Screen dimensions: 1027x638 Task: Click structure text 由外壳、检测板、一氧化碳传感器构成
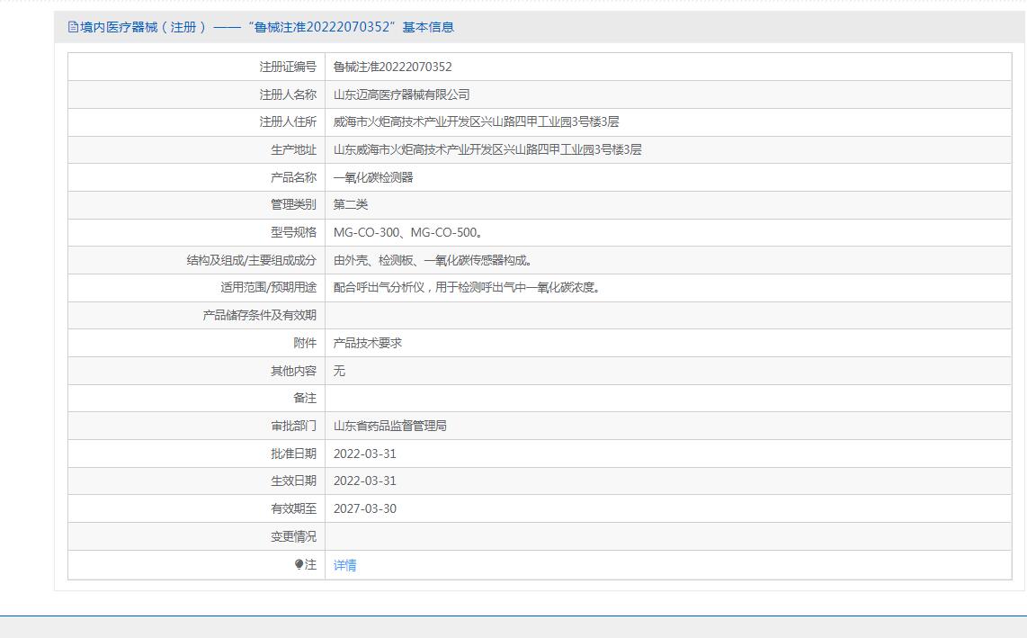(433, 260)
